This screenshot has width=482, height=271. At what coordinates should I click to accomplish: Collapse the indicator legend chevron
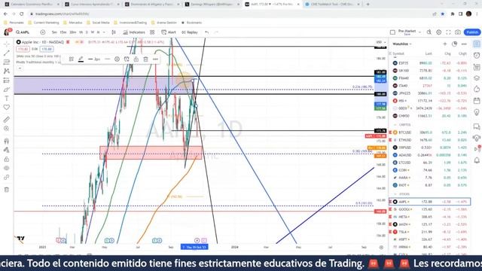[x=20, y=69]
